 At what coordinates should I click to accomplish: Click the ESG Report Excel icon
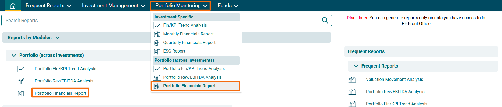pyautogui.click(x=157, y=51)
